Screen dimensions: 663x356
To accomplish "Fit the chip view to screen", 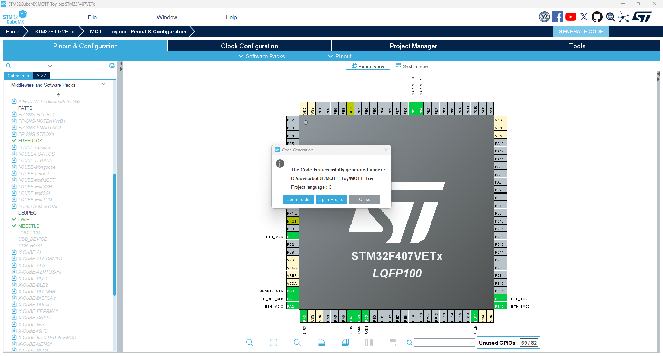I will pos(273,343).
